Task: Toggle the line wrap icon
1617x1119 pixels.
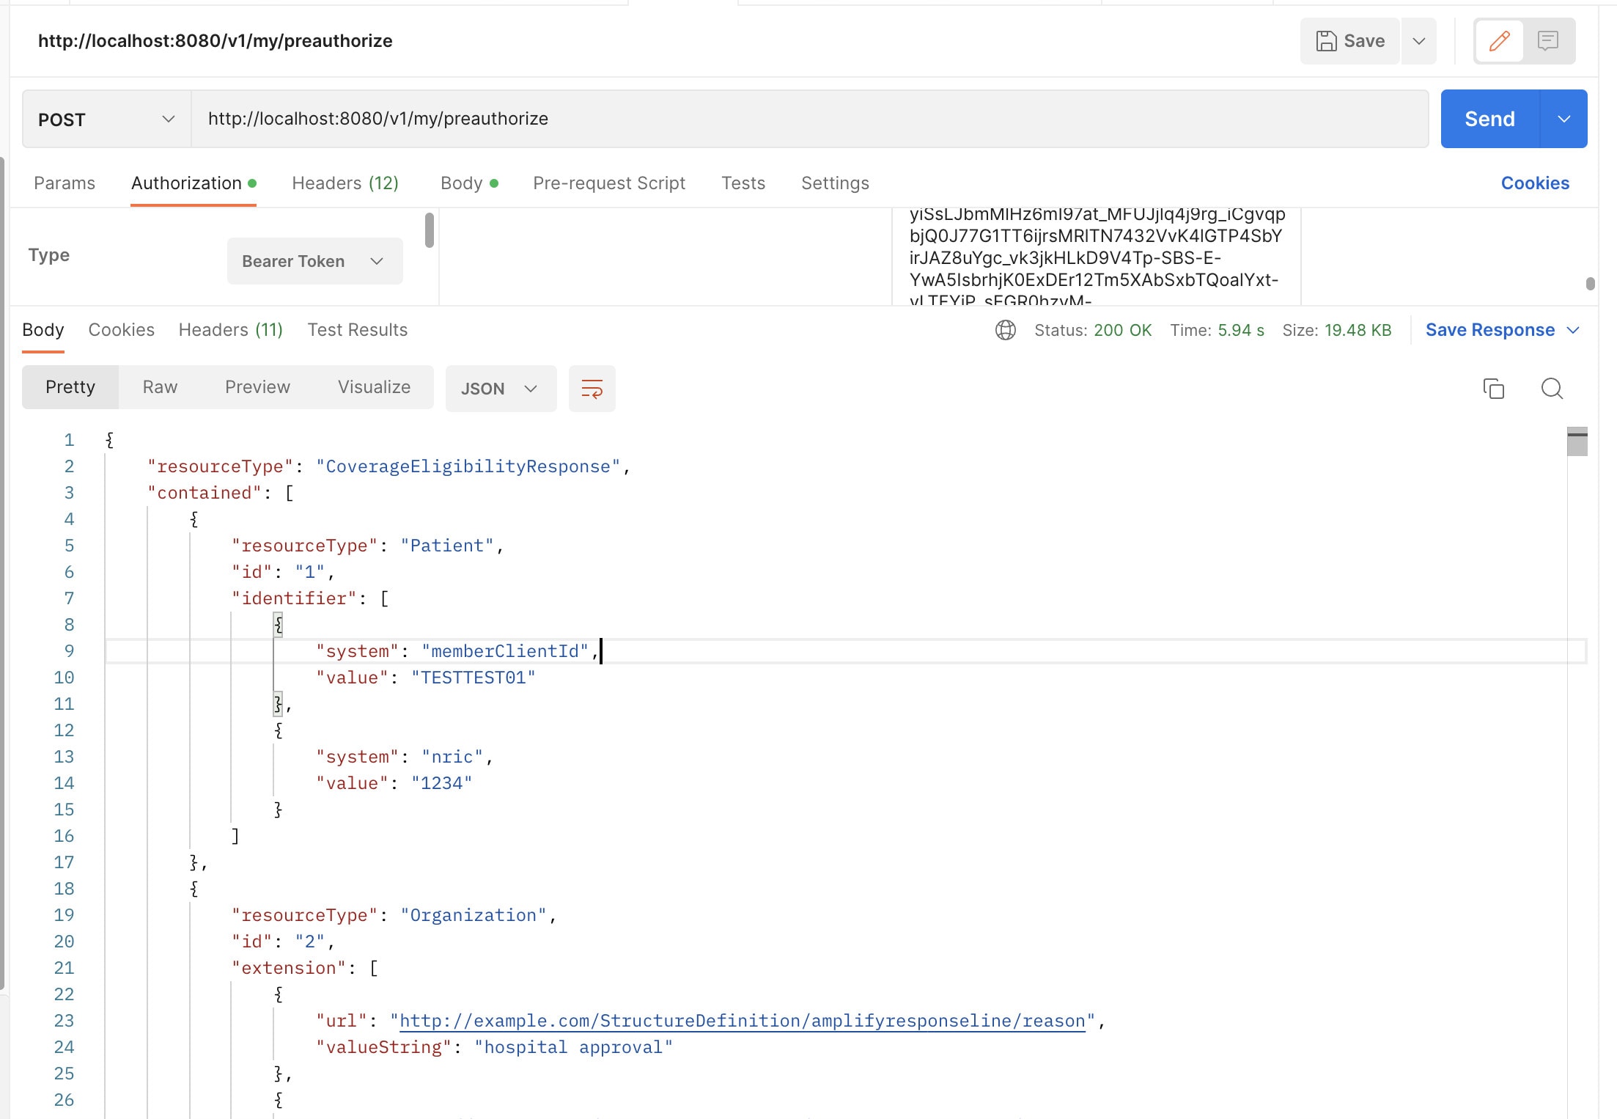Action: tap(592, 389)
